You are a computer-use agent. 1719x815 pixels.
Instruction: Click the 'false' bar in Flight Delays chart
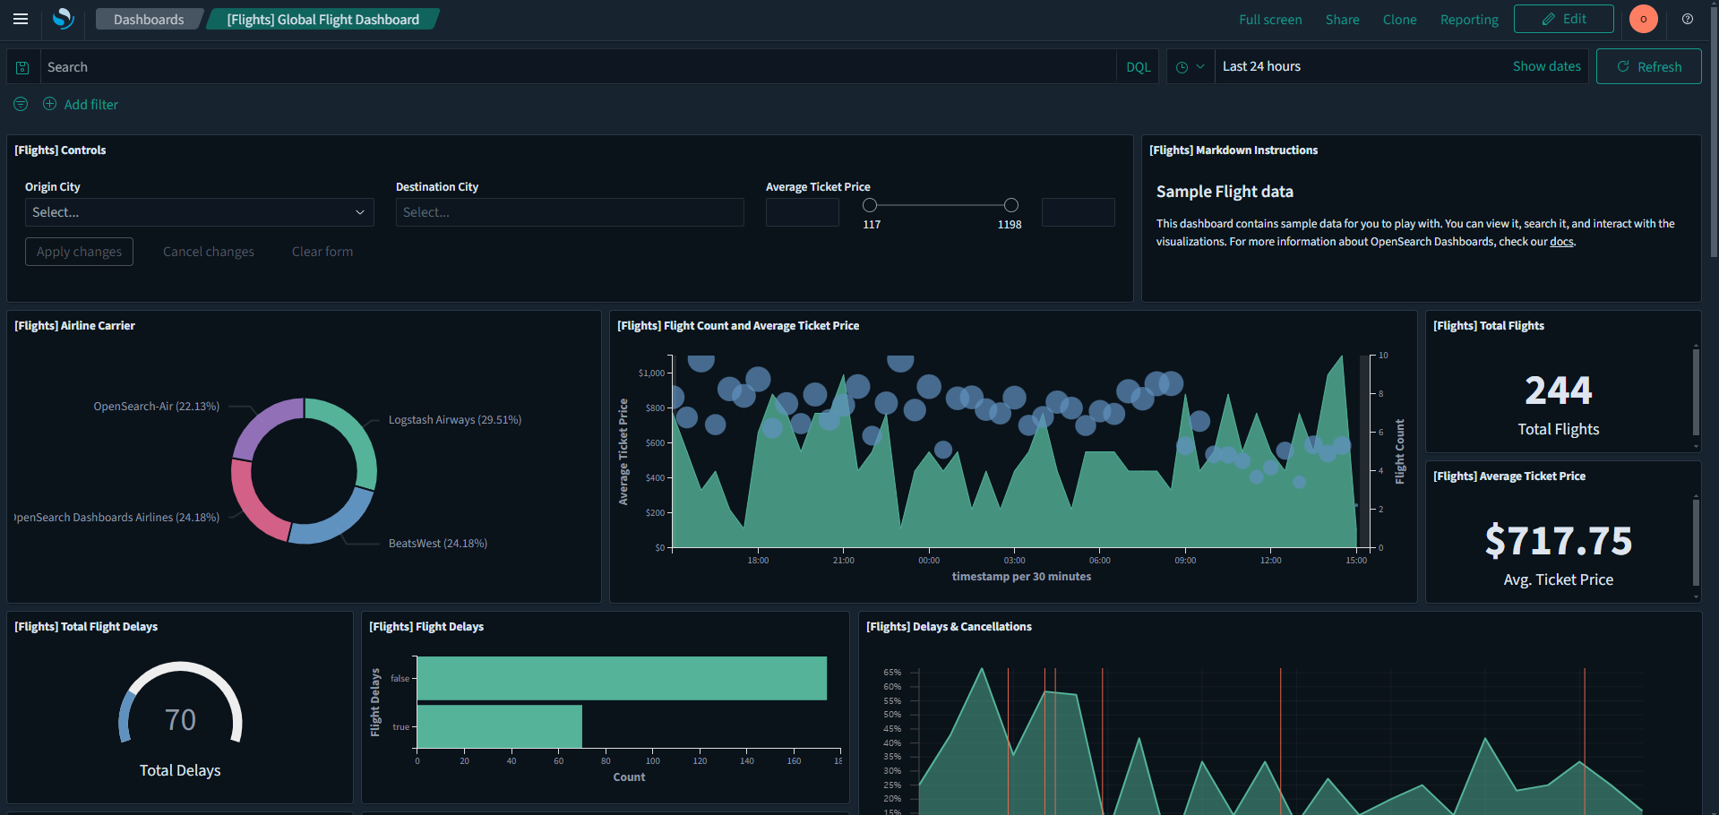coord(622,678)
